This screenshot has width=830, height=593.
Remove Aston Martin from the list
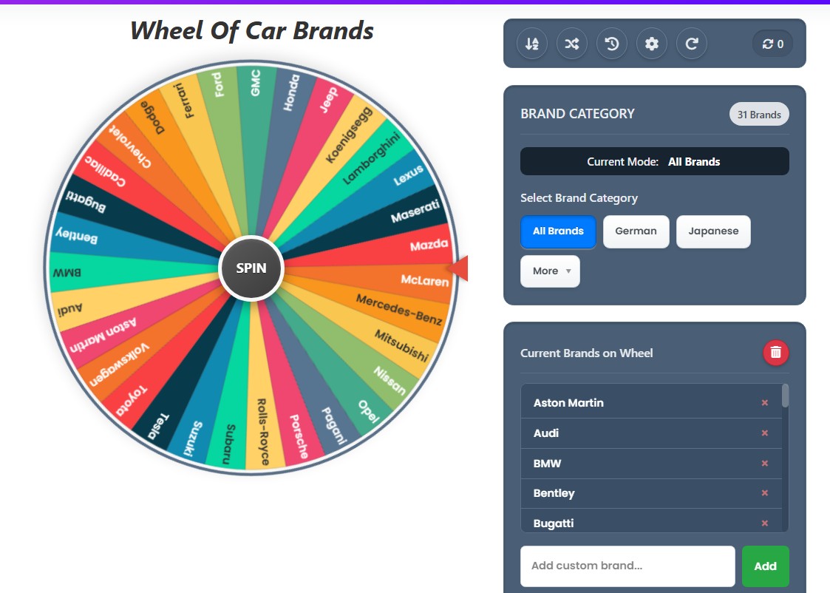coord(764,403)
